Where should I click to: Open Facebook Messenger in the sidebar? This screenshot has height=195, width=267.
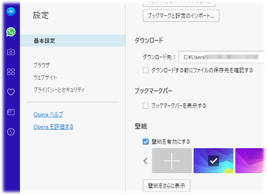[x=11, y=12]
